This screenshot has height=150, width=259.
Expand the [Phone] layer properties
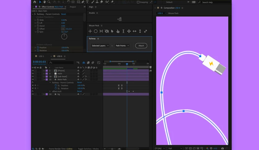tap(44, 71)
